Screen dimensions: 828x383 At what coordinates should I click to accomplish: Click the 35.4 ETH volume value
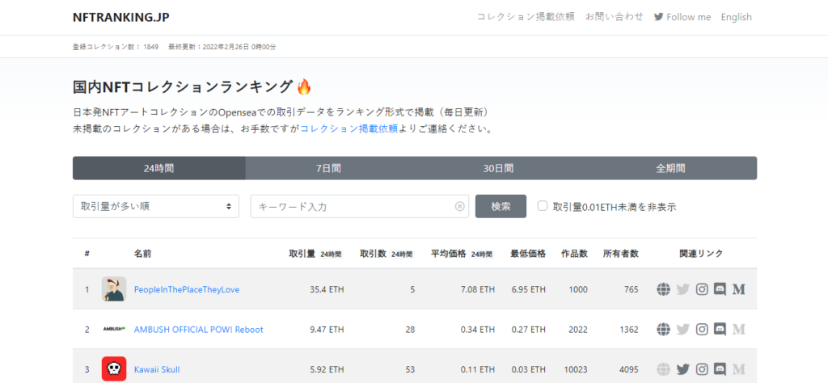327,289
